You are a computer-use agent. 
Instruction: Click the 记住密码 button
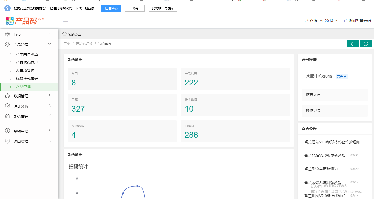pyautogui.click(x=111, y=8)
